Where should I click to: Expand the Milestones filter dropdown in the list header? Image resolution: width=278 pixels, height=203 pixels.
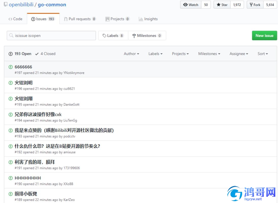(209, 54)
